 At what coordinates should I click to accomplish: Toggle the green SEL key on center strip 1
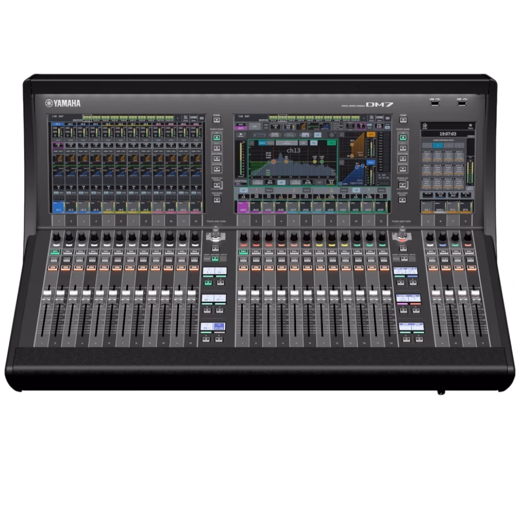tap(243, 252)
